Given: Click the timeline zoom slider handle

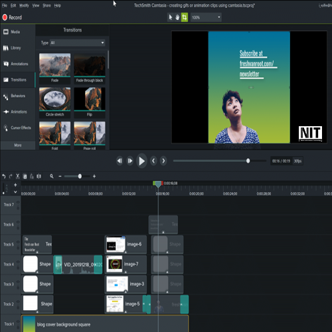Looking at the screenshot, I should tap(80, 176).
